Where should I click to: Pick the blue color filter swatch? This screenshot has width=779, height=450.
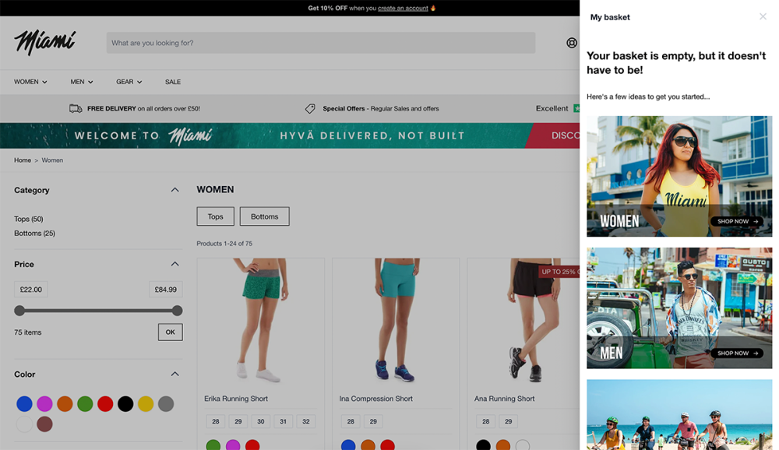(25, 403)
